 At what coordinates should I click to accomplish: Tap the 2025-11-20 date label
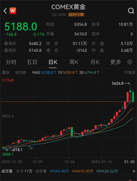(12, 162)
